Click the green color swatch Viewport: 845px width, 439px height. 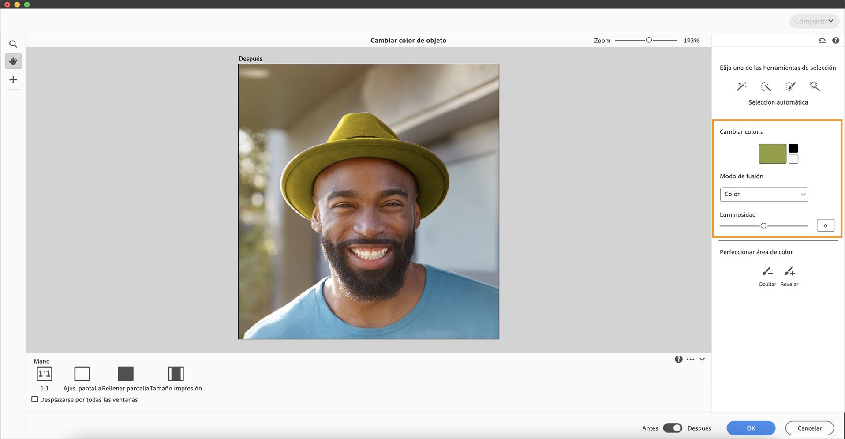tap(772, 154)
